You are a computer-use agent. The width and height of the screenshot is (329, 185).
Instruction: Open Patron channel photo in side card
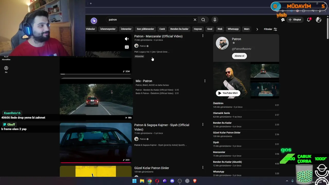coord(222,43)
